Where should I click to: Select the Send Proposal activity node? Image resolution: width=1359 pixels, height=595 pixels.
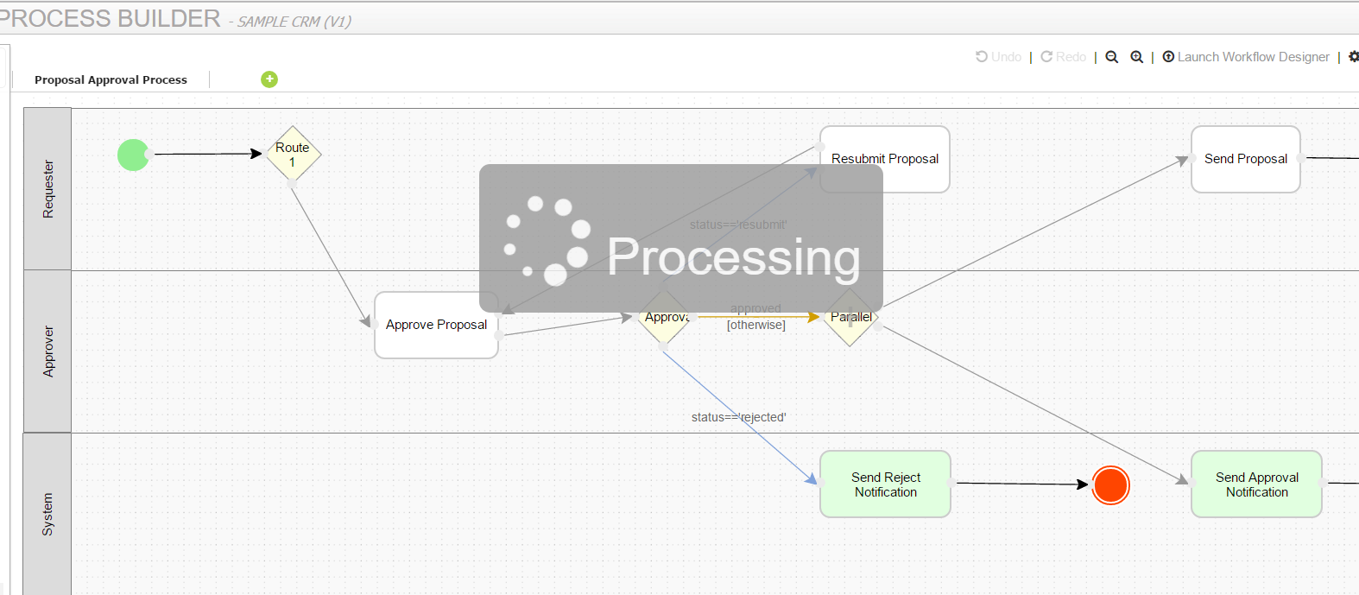click(1245, 159)
